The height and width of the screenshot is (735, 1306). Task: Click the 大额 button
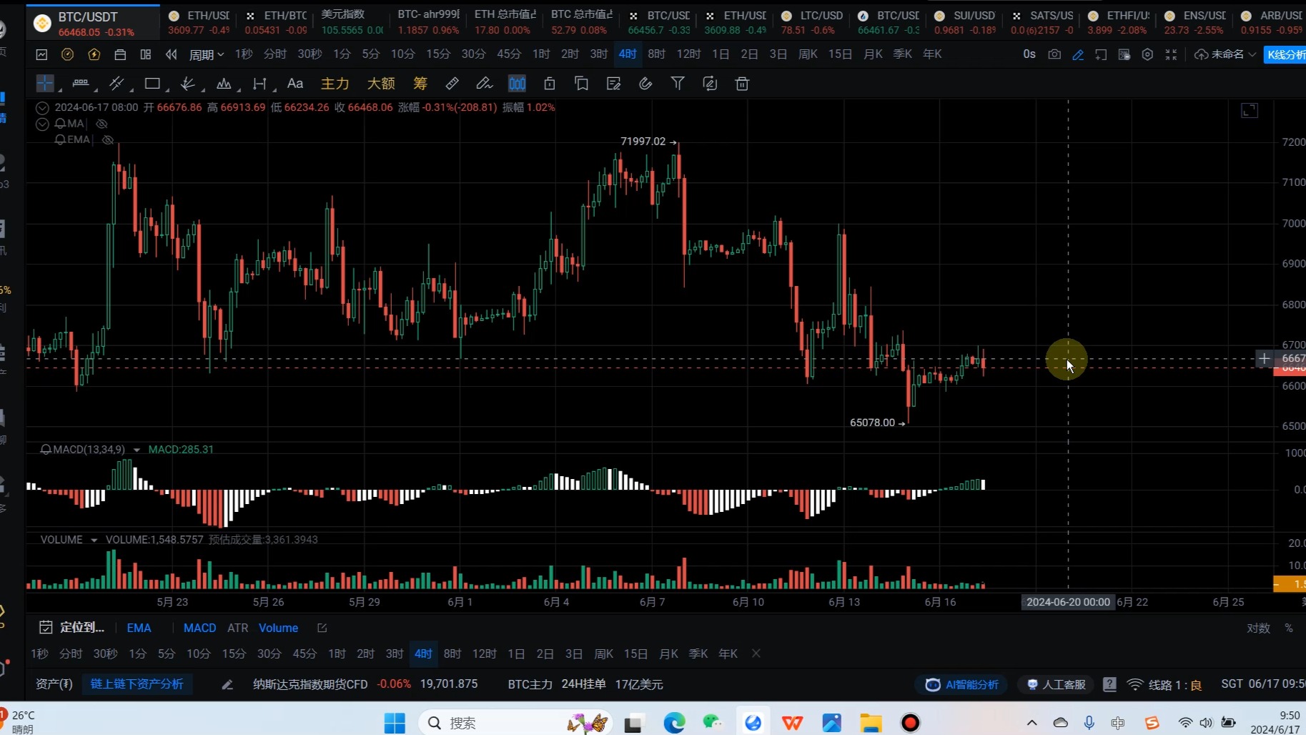point(381,84)
